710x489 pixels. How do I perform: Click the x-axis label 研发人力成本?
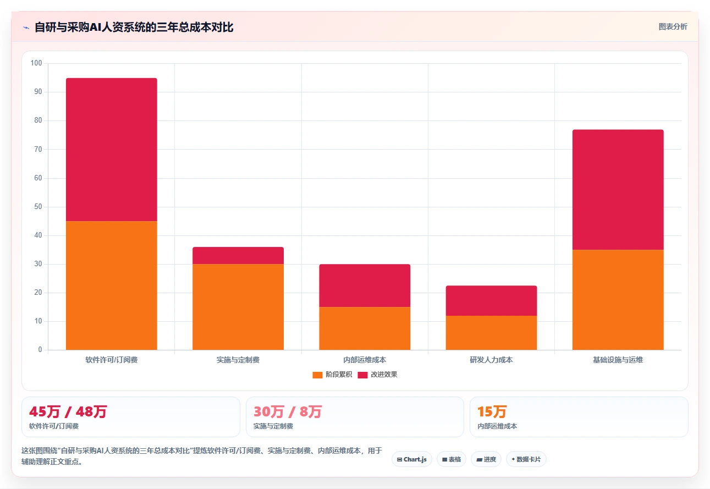[491, 360]
